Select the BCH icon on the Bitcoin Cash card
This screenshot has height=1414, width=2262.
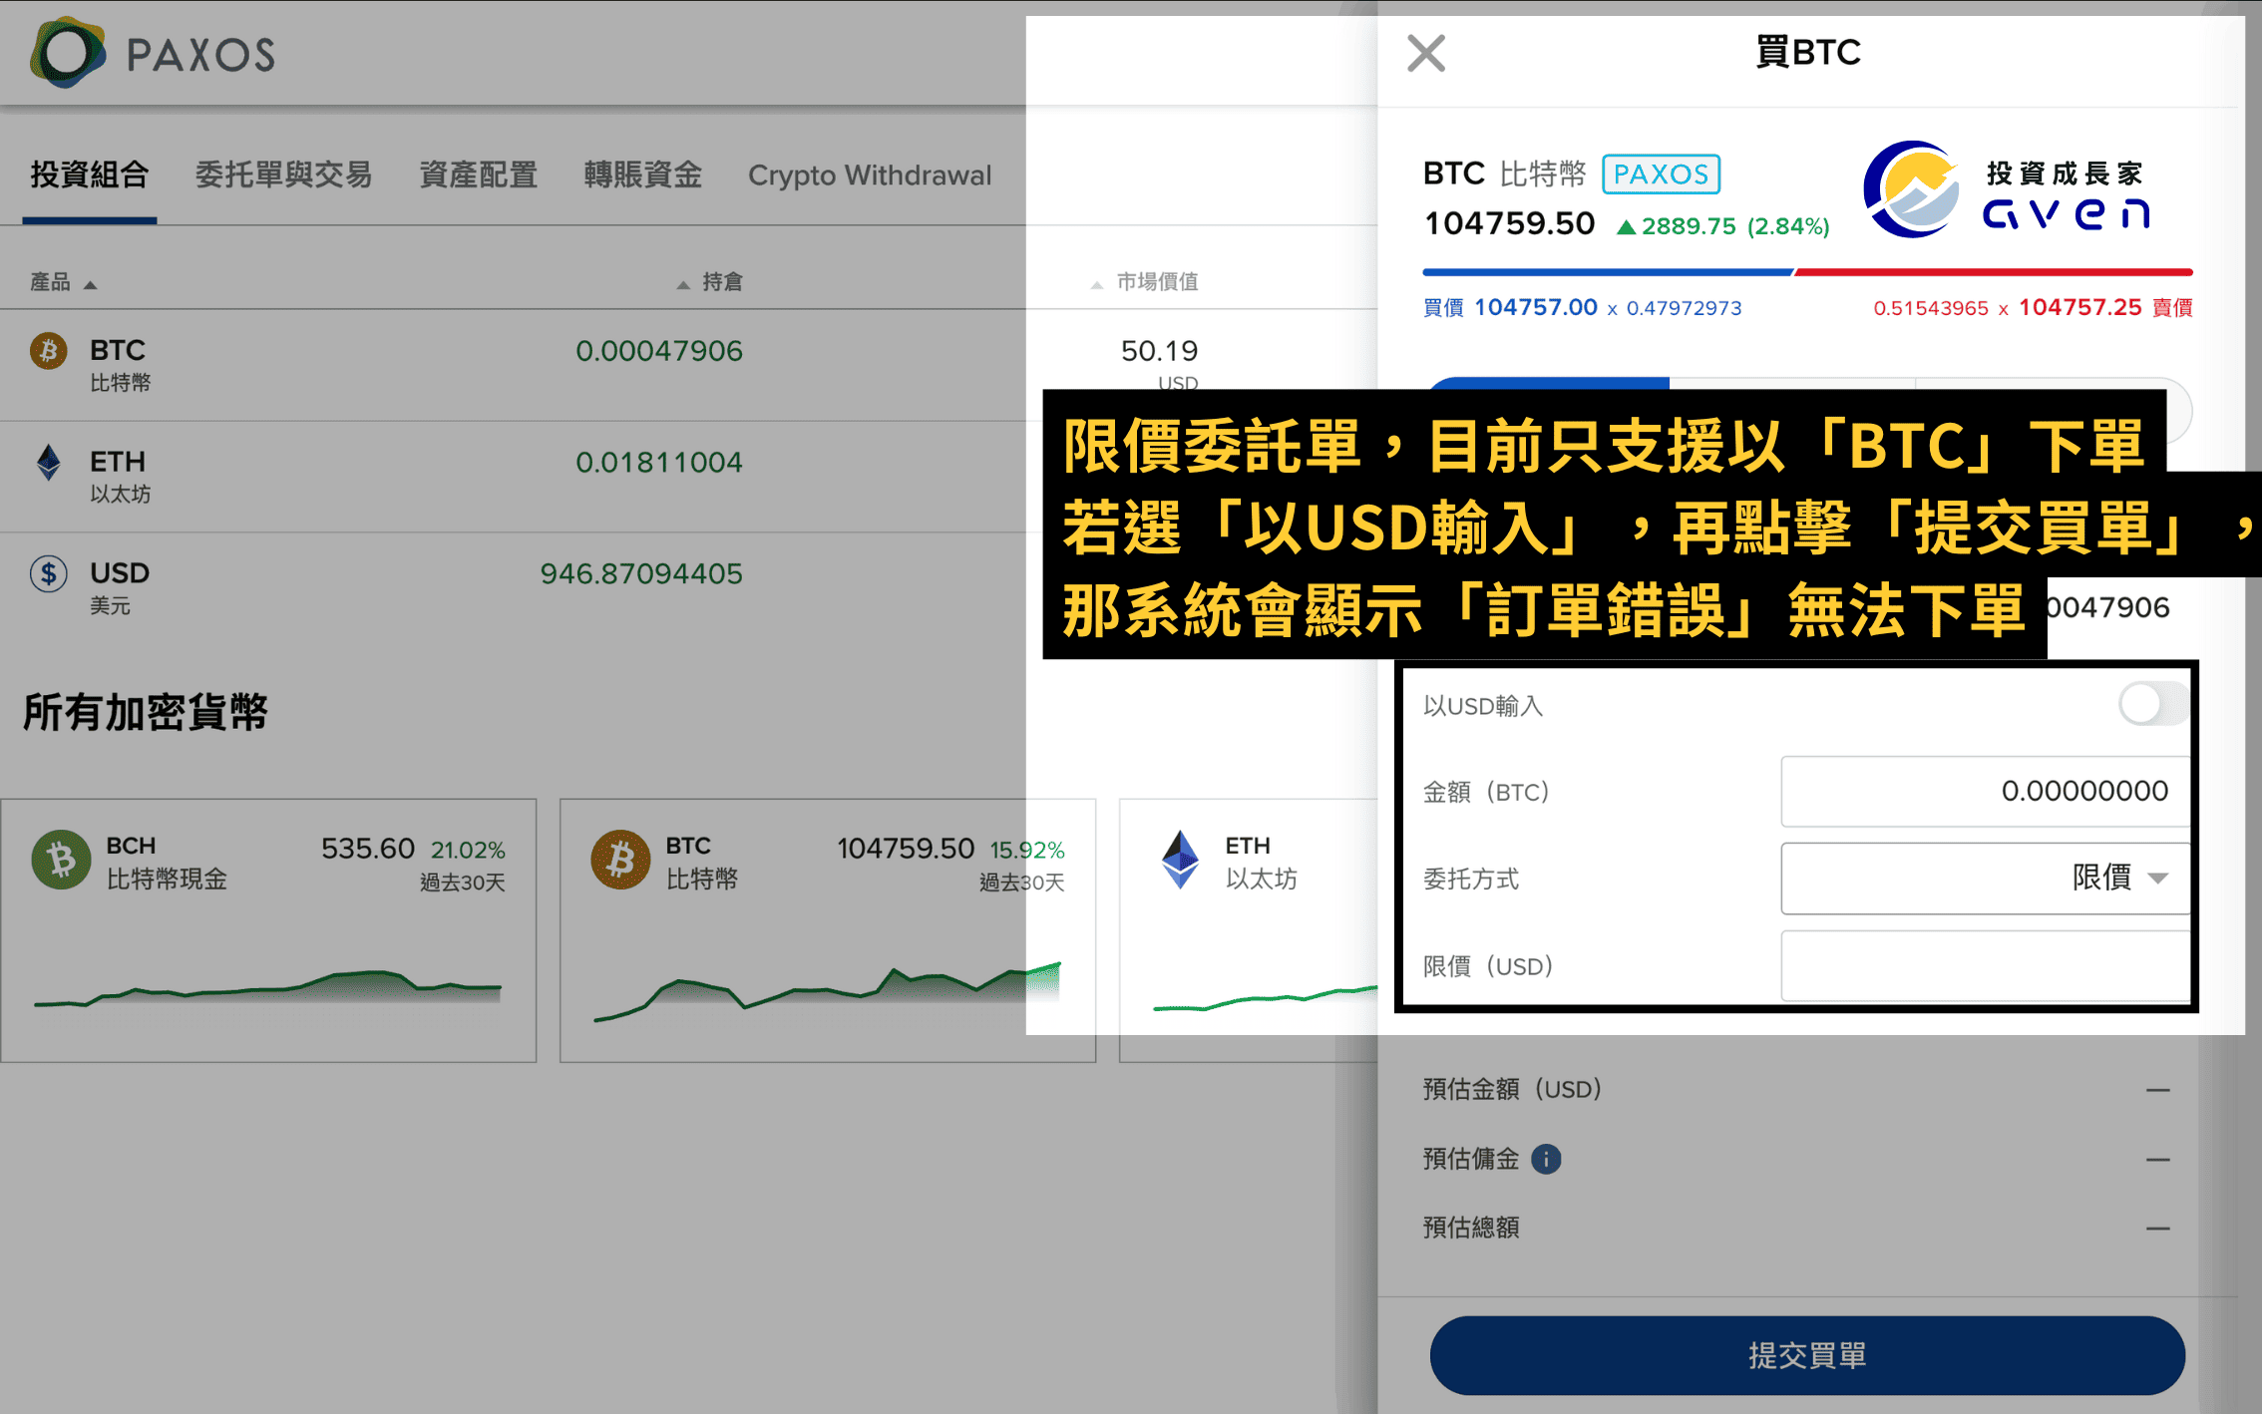pos(60,860)
